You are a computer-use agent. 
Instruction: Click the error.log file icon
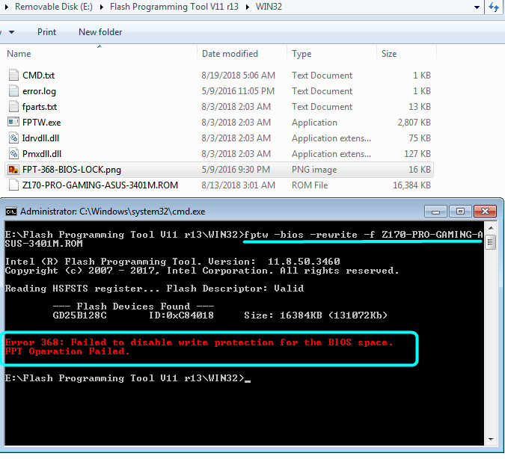pyautogui.click(x=13, y=90)
